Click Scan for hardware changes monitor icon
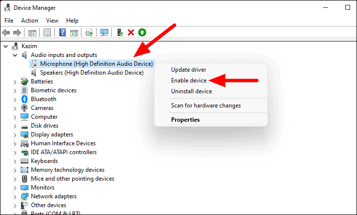The height and width of the screenshot is (215, 357). [x=104, y=32]
